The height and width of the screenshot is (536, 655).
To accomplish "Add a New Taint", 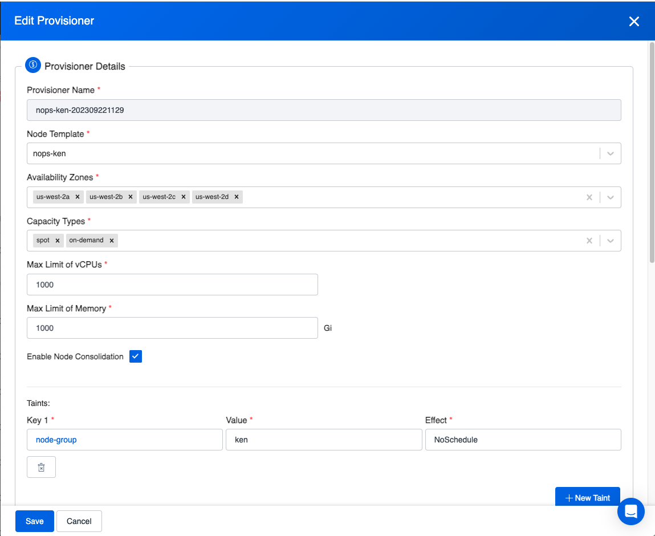I will click(x=587, y=497).
